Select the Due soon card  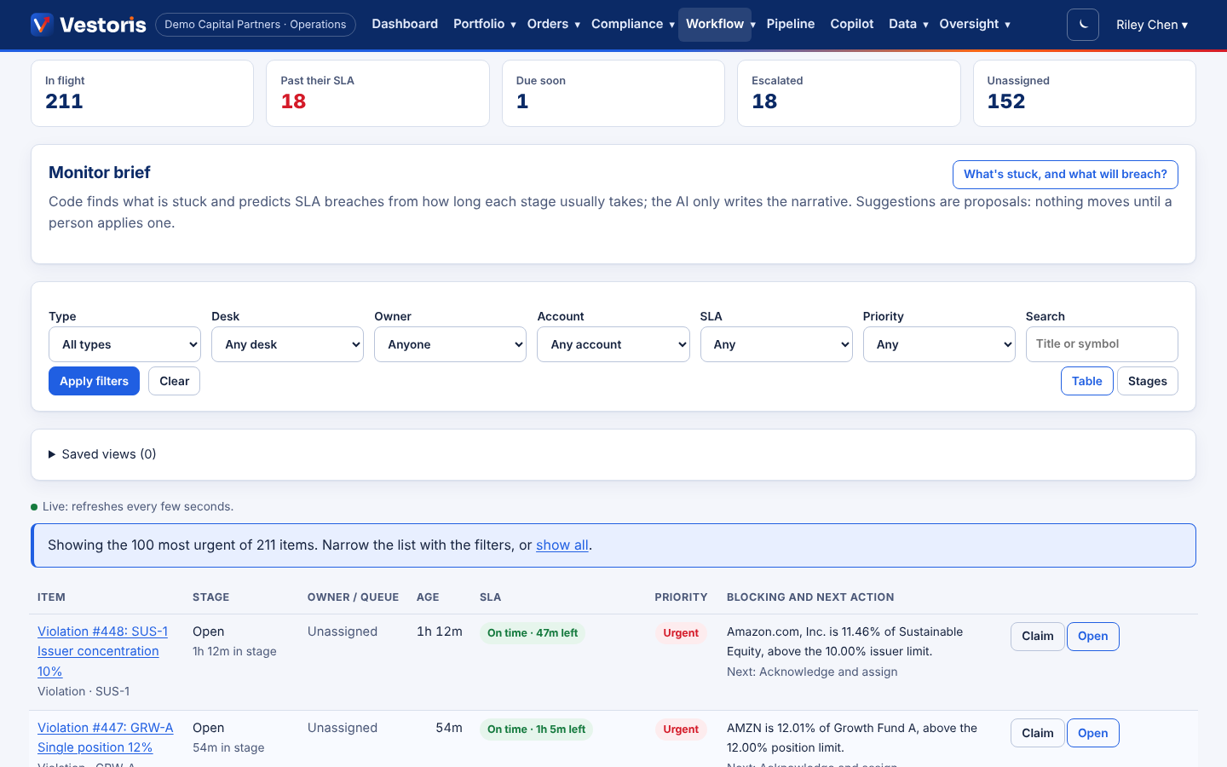(613, 93)
